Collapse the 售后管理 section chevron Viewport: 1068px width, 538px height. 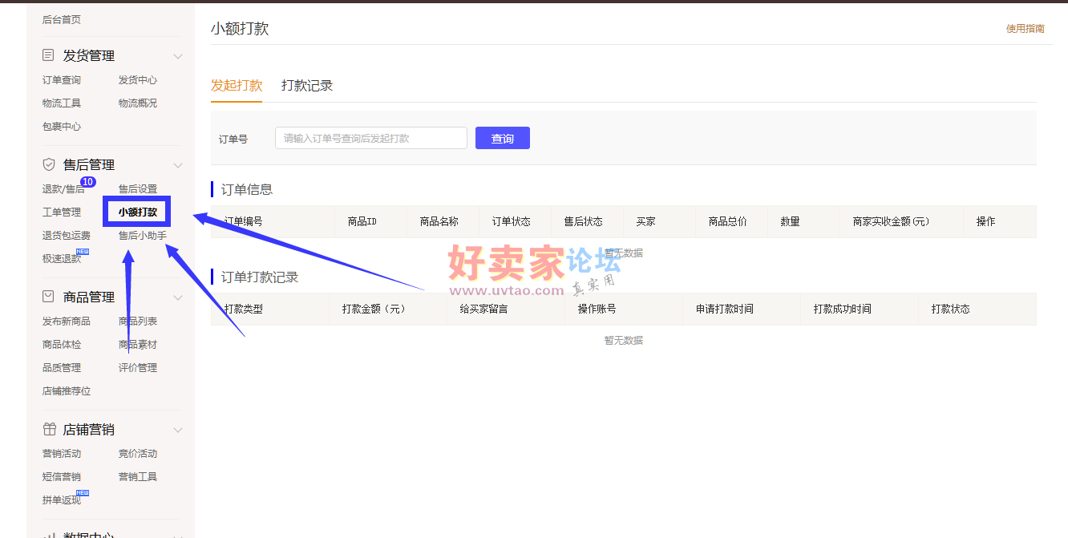click(x=178, y=165)
